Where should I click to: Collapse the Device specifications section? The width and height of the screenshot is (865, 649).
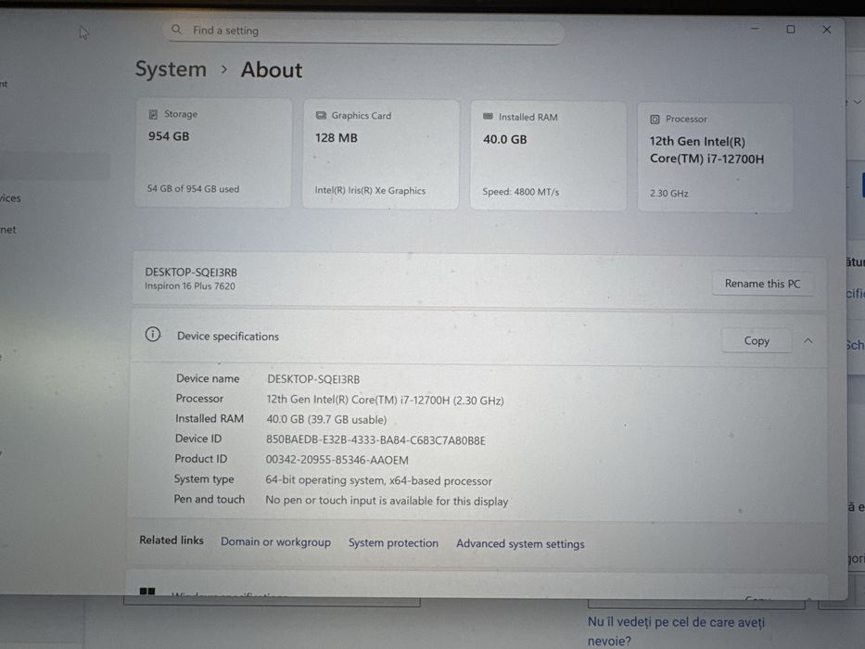[808, 341]
